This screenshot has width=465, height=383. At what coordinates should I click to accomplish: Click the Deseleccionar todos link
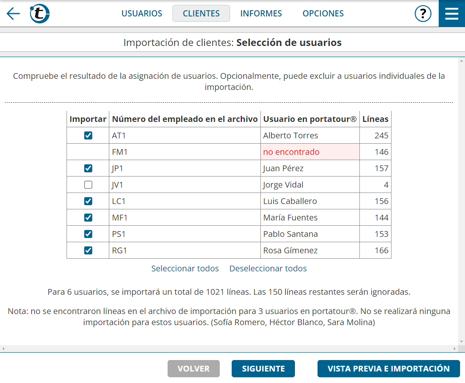tap(268, 268)
